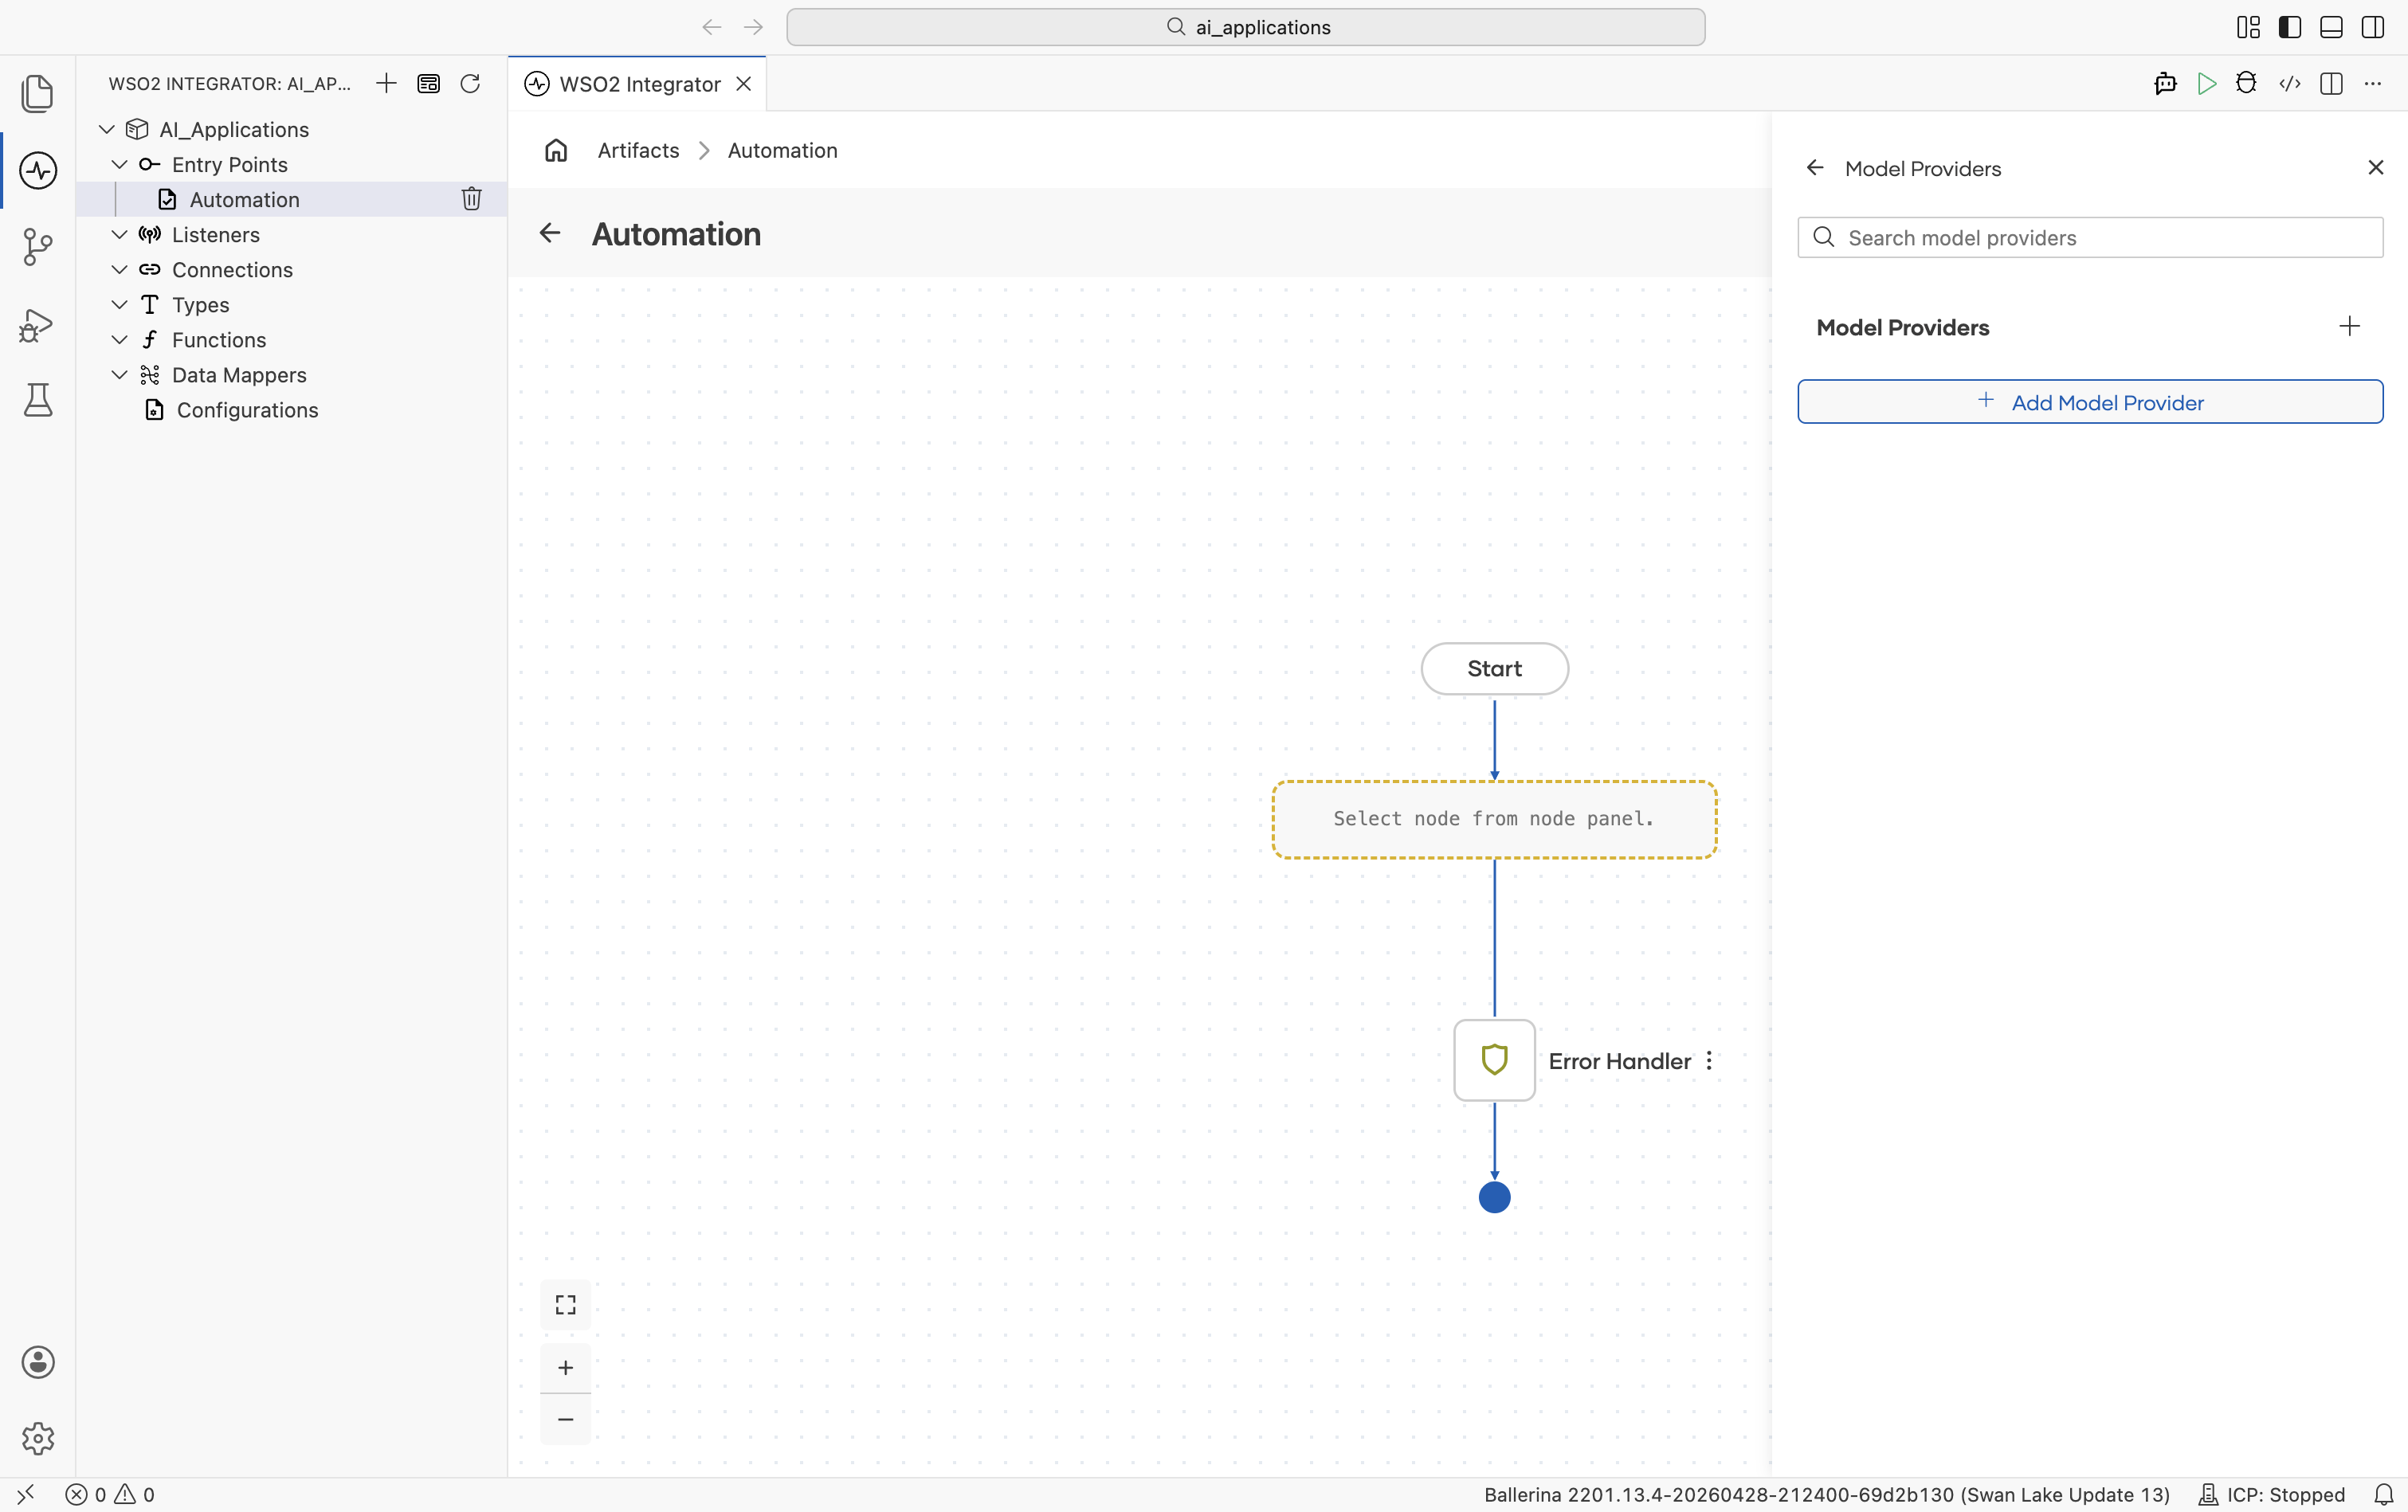Toggle the secondary side bar
The width and height of the screenshot is (2408, 1512).
pos(2373,27)
